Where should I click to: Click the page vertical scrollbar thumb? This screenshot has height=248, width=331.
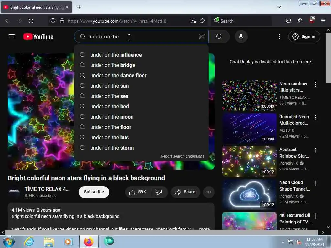(328, 58)
